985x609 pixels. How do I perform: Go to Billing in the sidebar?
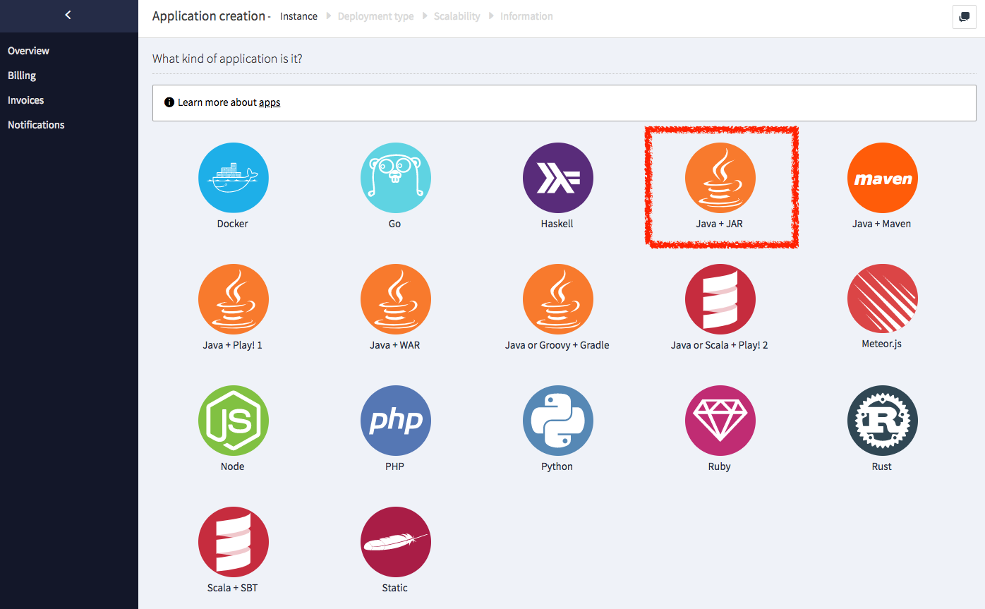(22, 76)
